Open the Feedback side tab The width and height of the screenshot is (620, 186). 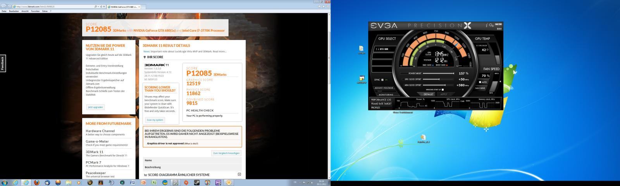click(x=3, y=64)
